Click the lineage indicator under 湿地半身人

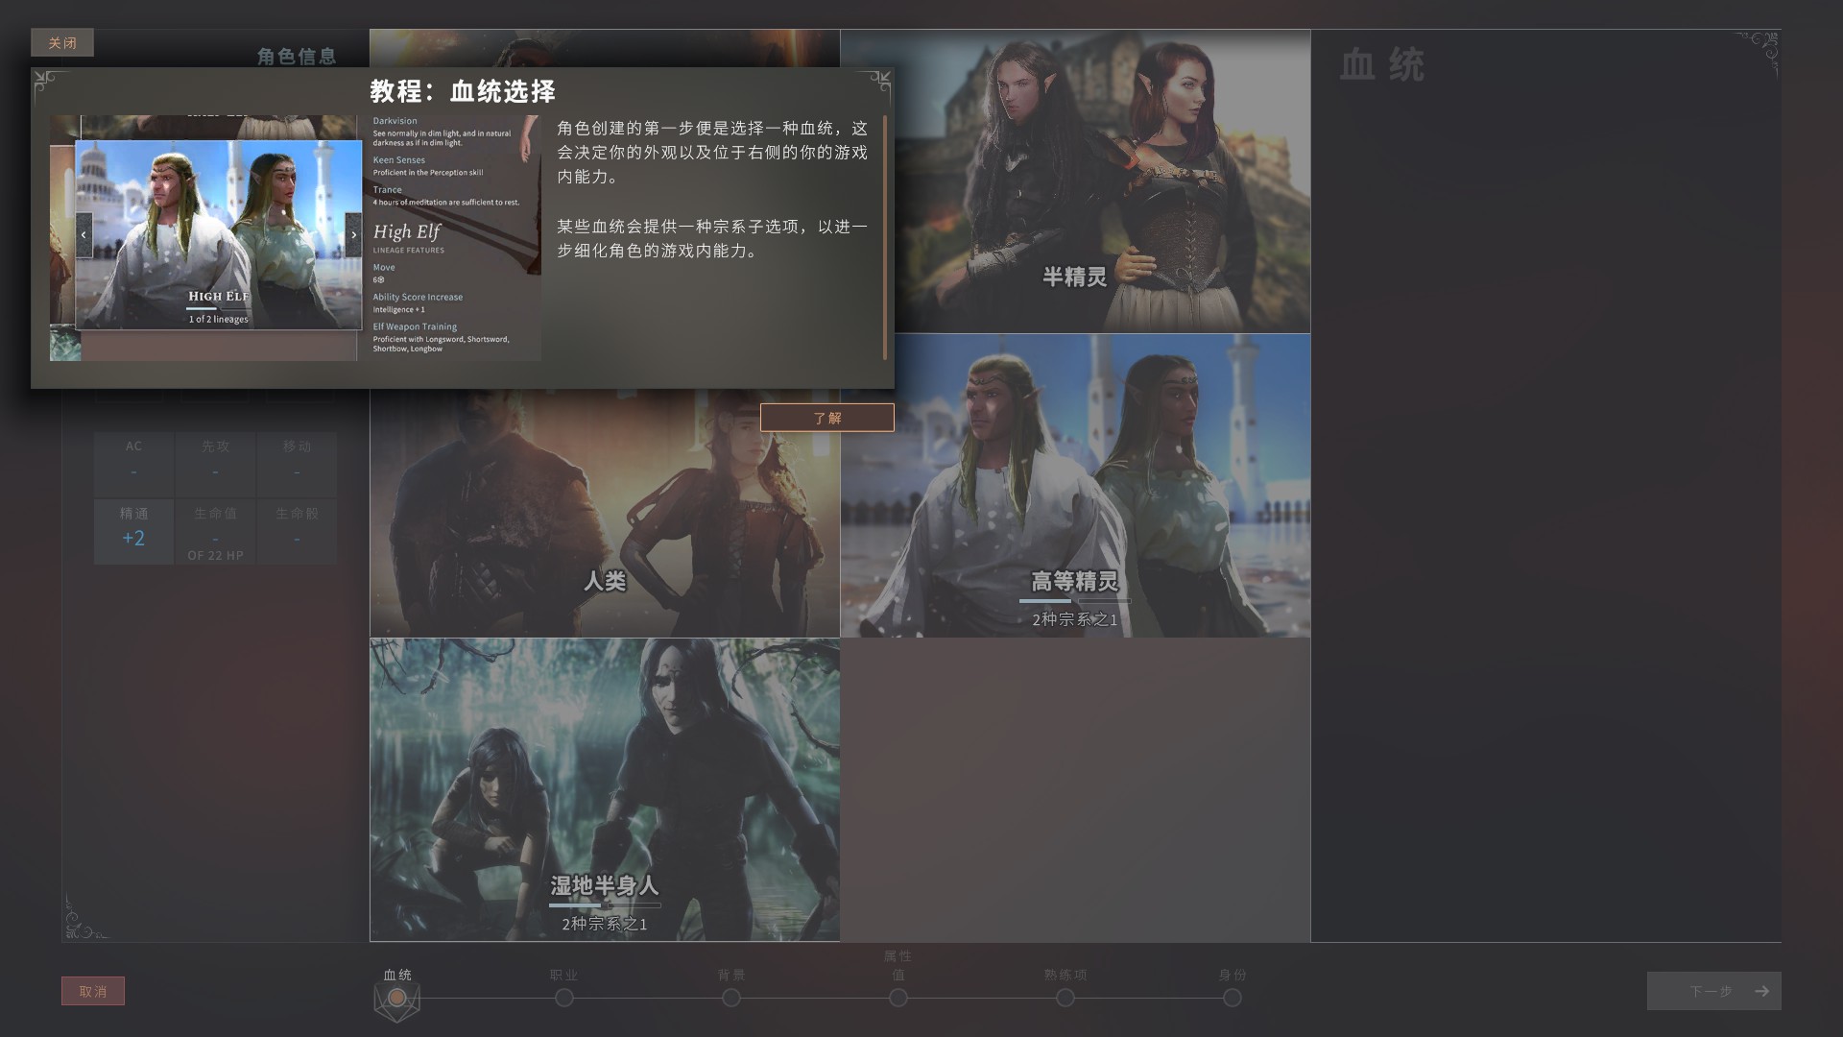[x=605, y=905]
